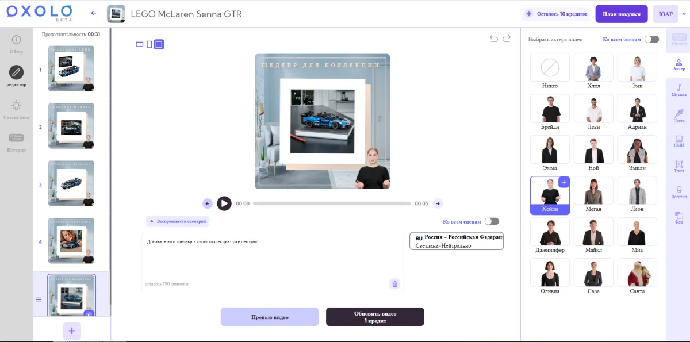Open the ЮАР account button
This screenshot has height=342, width=690.
click(x=666, y=14)
